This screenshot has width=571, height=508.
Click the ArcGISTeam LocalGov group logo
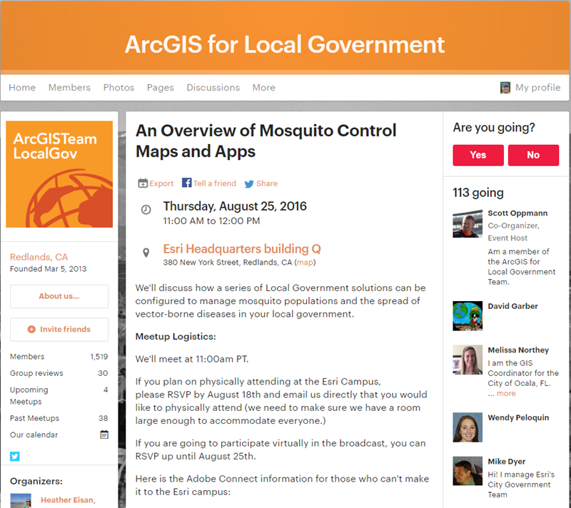click(59, 174)
